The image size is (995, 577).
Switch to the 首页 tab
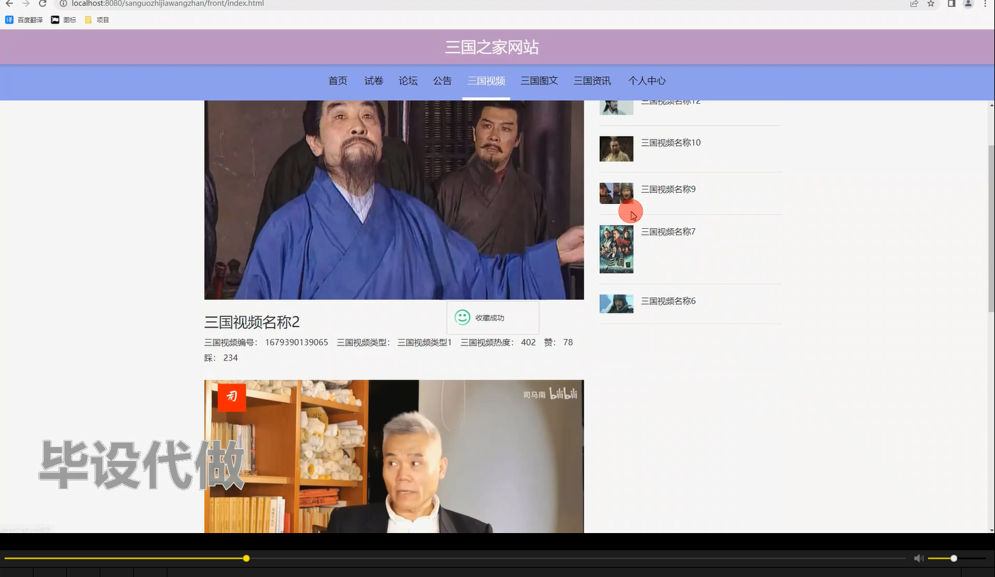pyautogui.click(x=337, y=80)
